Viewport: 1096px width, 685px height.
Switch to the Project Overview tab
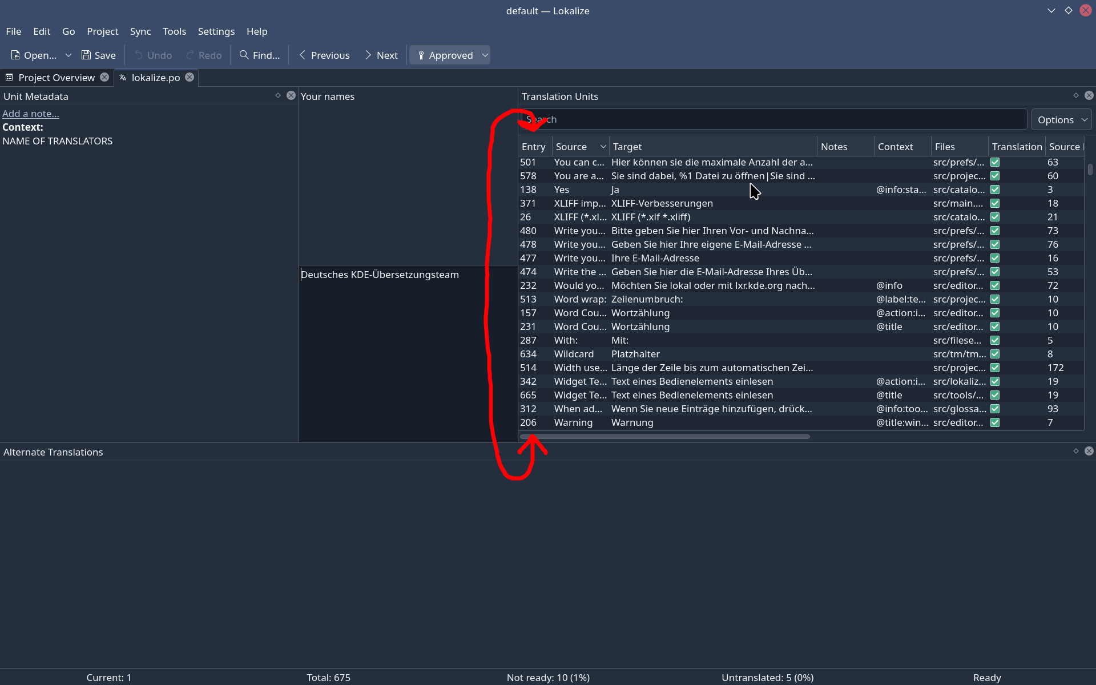pyautogui.click(x=56, y=78)
